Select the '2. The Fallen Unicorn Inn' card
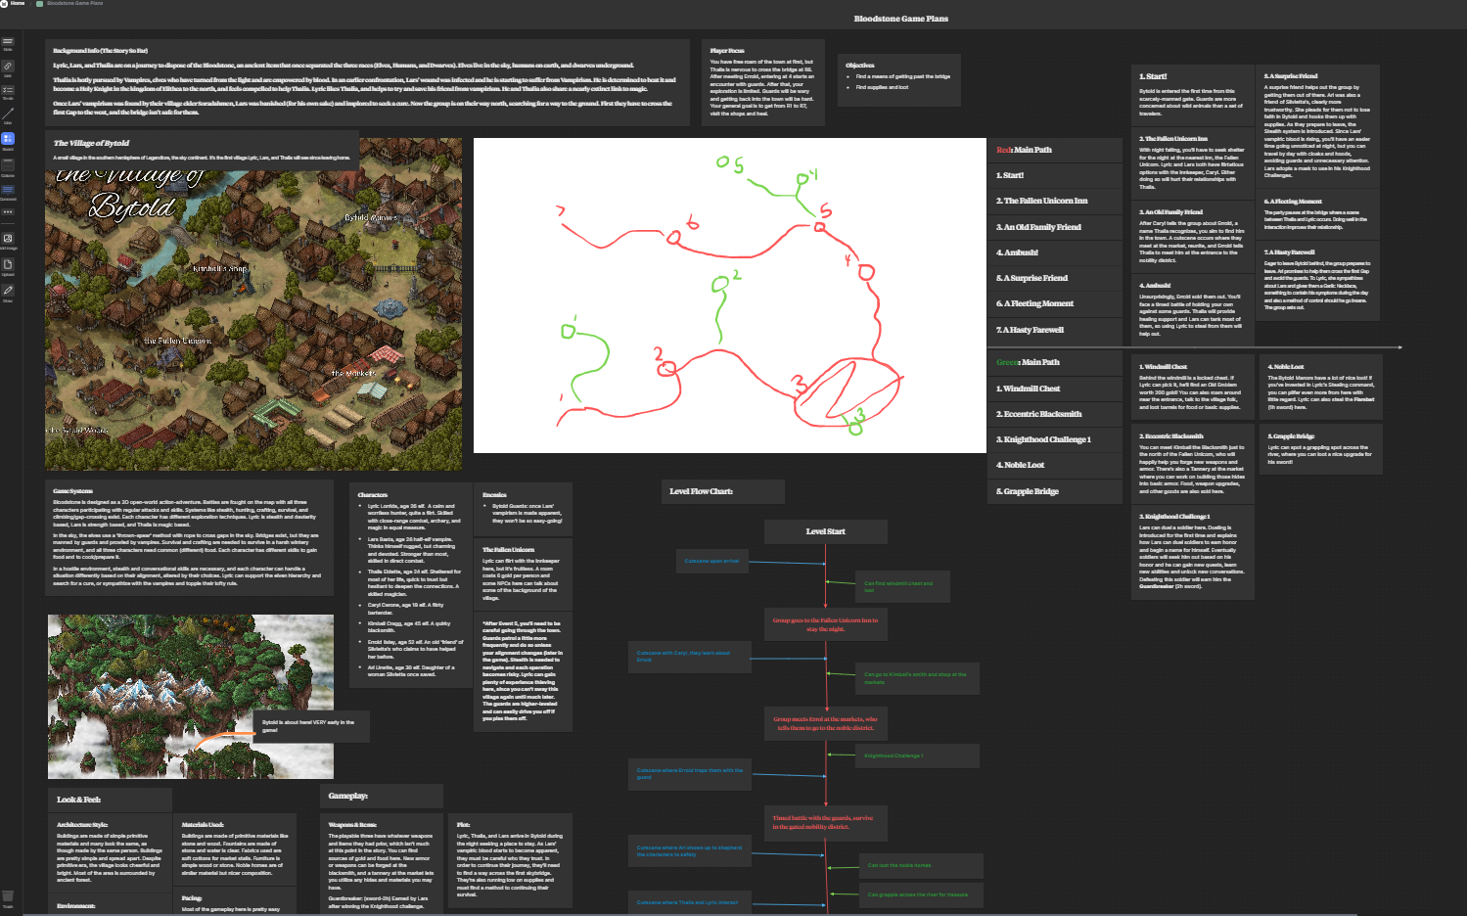This screenshot has width=1467, height=916. tap(1054, 201)
